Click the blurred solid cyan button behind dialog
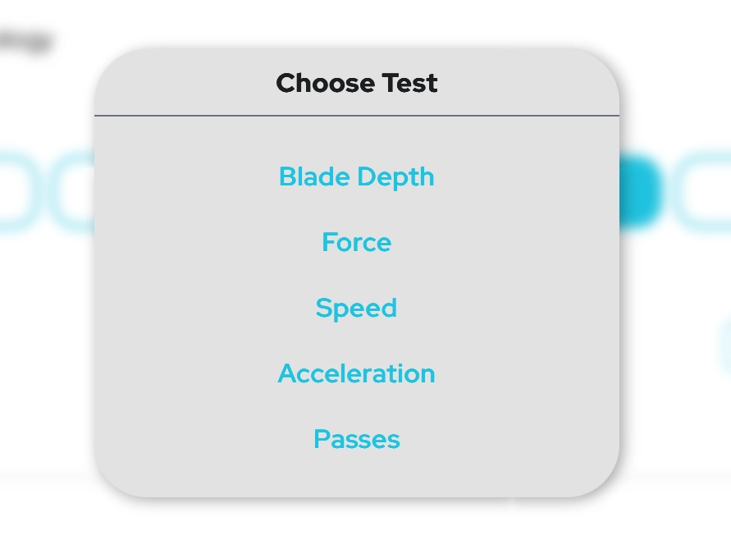Viewport: 731px width, 535px height. click(640, 193)
